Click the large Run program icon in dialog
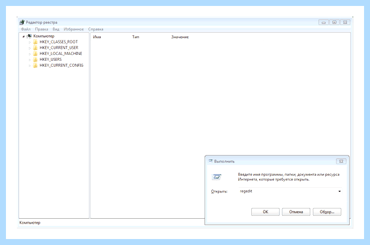370x245 pixels. pyautogui.click(x=217, y=177)
